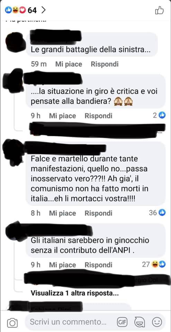
Task: View reactions on the 36-likes comment
Action: point(157,213)
